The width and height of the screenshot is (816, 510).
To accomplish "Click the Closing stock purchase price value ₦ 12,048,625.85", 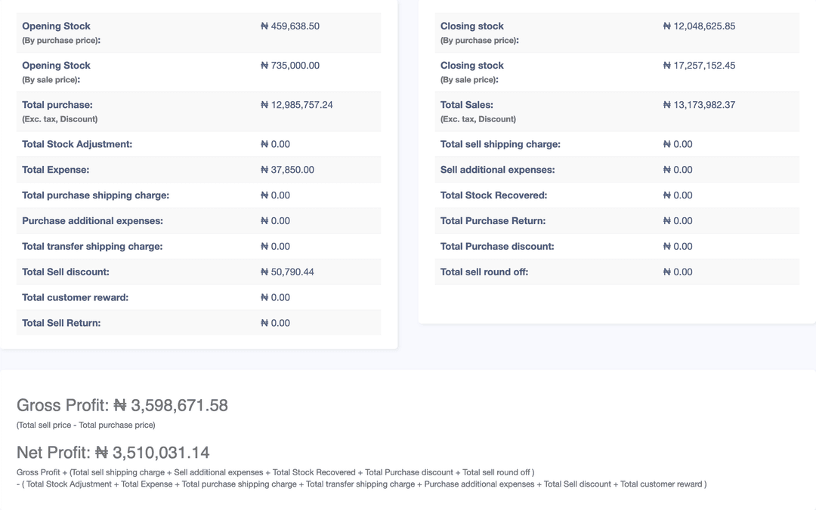I will click(x=700, y=26).
